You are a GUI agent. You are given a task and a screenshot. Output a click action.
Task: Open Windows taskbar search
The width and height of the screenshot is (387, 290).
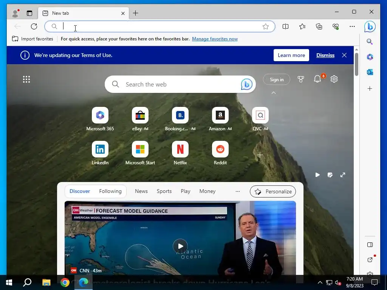27,282
